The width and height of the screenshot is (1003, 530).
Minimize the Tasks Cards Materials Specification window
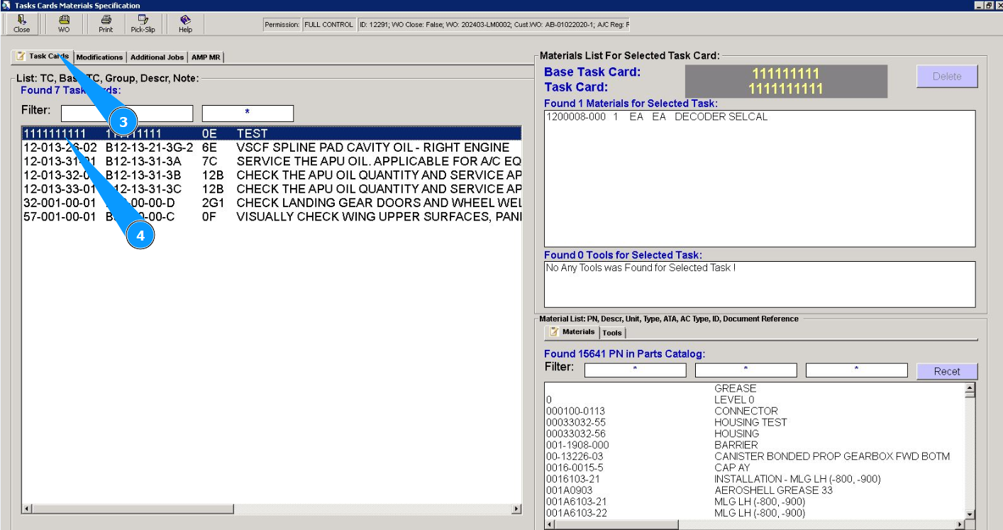click(x=977, y=5)
